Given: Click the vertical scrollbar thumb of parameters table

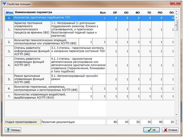Looking at the screenshot, I should click(x=176, y=25).
